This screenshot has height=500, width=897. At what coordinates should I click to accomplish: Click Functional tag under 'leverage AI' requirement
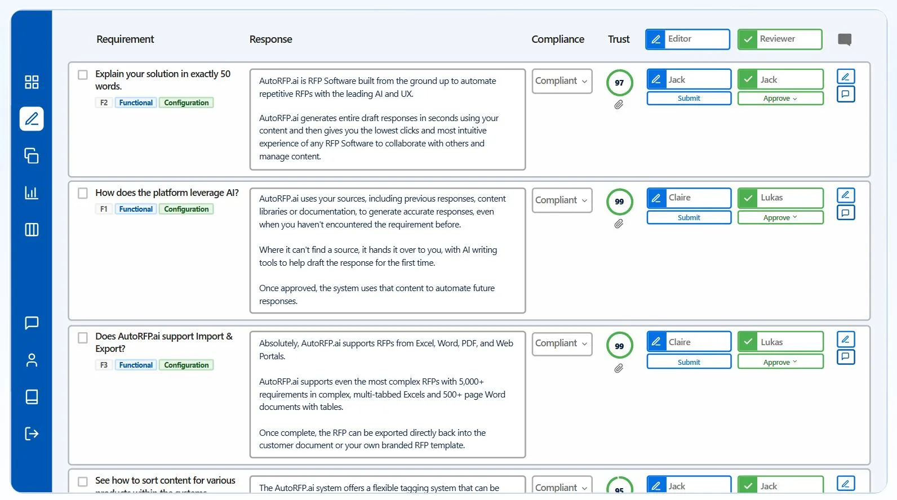136,209
